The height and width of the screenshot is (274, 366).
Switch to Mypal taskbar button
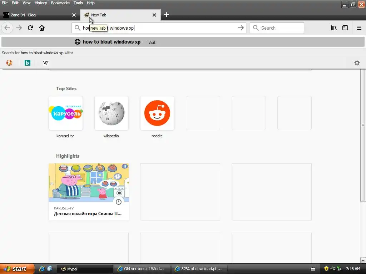(85, 269)
